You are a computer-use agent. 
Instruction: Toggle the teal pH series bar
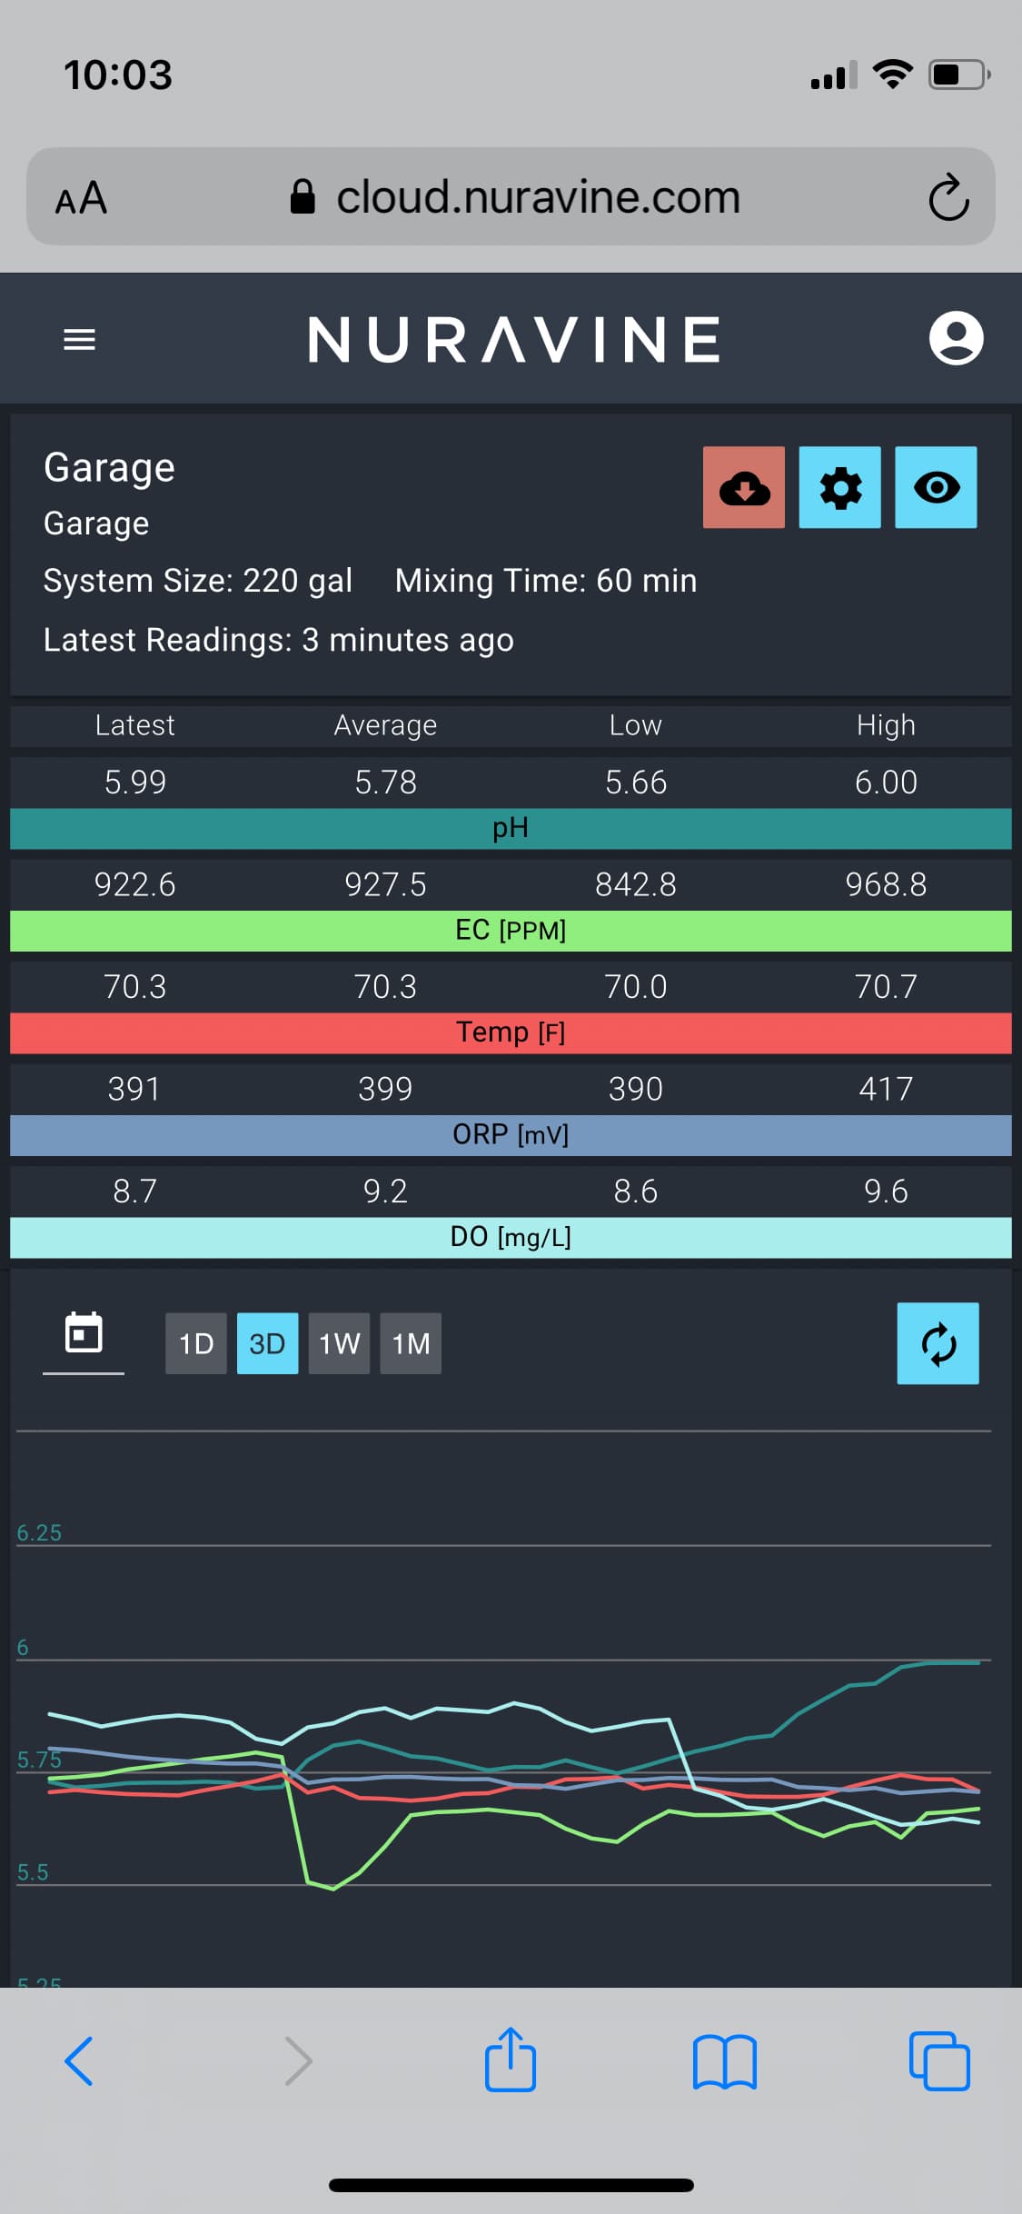[511, 828]
